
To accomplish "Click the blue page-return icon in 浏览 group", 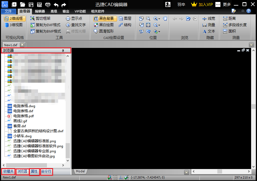I will point(188,19).
